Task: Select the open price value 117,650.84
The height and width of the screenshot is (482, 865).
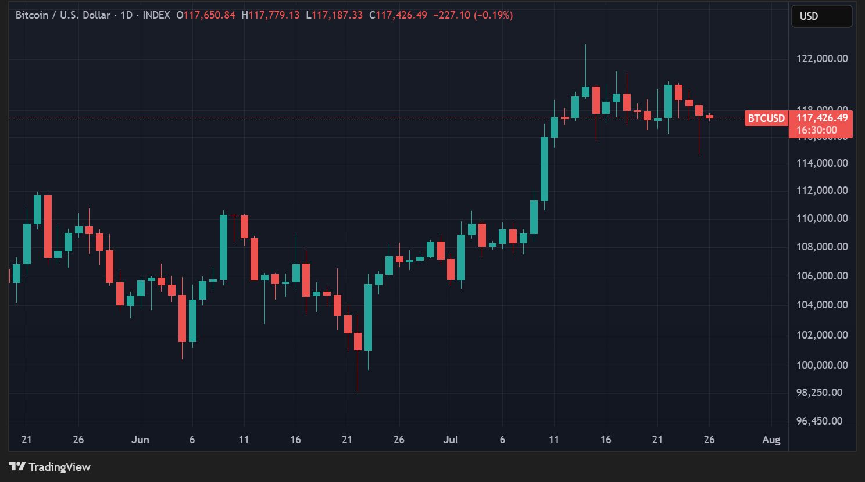Action: [209, 15]
